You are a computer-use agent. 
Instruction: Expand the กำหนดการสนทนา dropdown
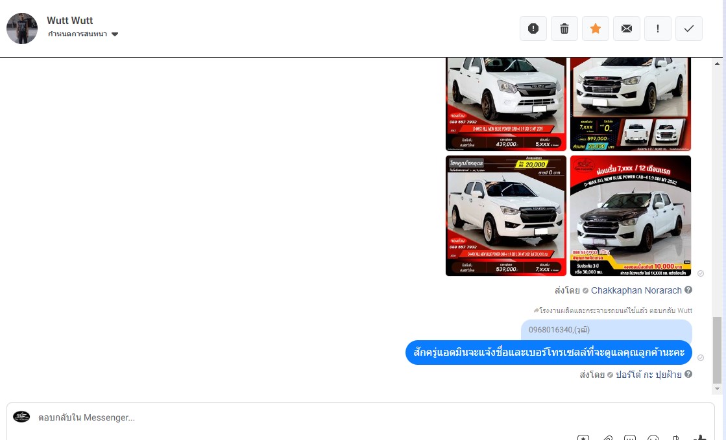pos(83,34)
